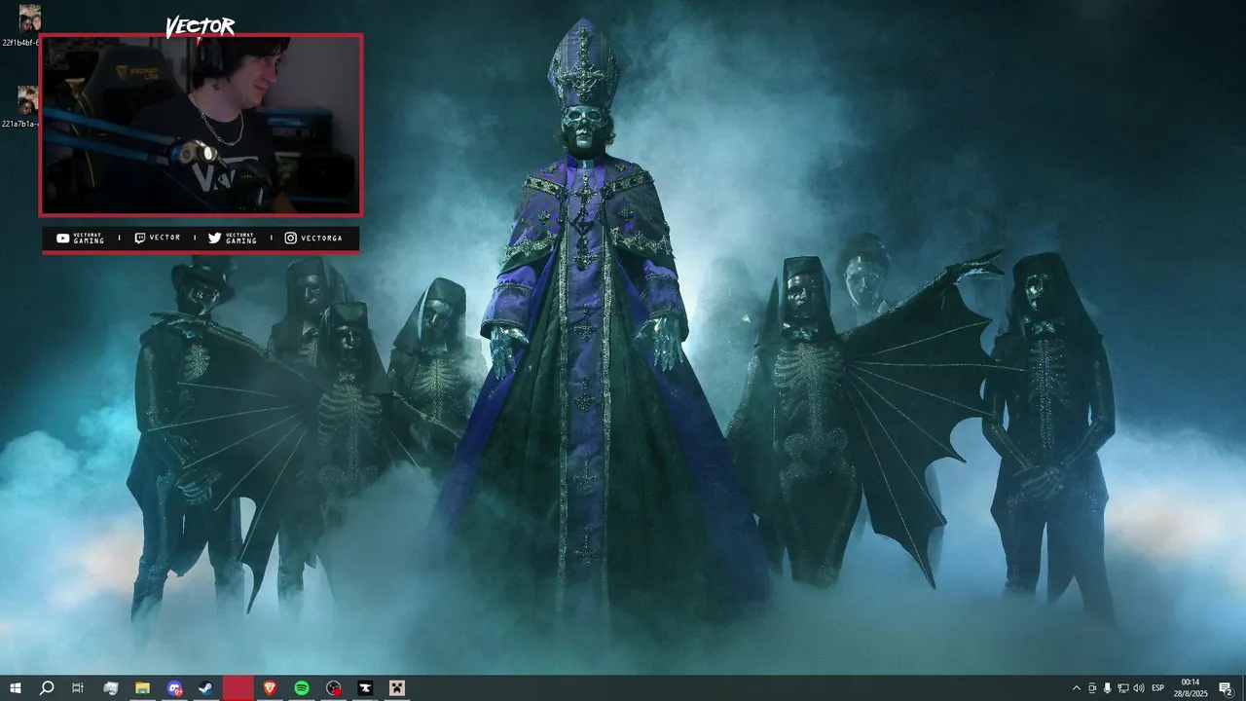Screen dimensions: 1246x701
Task: Open the pinned app between Task View and File Explorer
Action: coord(110,688)
